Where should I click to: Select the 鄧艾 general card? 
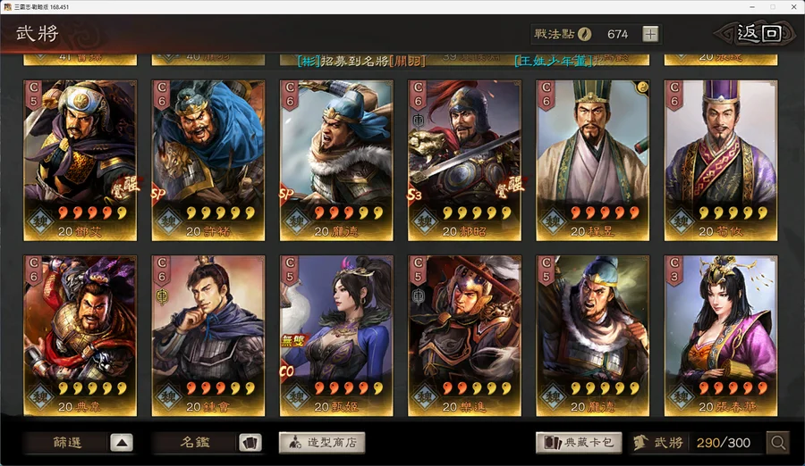tap(80, 161)
